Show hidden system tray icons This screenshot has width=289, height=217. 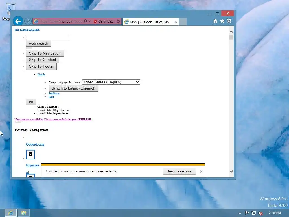pos(240,213)
